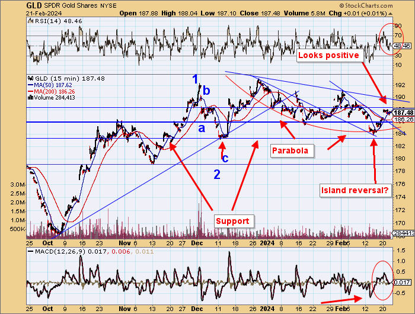Click the 186.26 price axis tag

404,119
